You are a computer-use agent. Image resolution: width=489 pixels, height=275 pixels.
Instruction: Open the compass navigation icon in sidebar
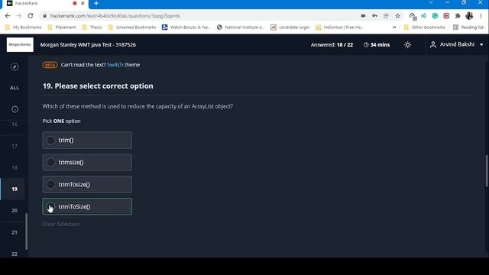pos(15,67)
